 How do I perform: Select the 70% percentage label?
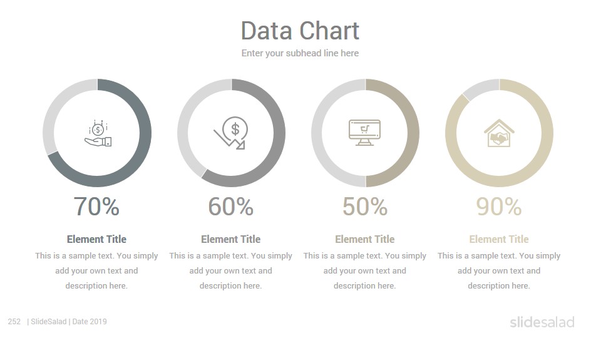(96, 207)
